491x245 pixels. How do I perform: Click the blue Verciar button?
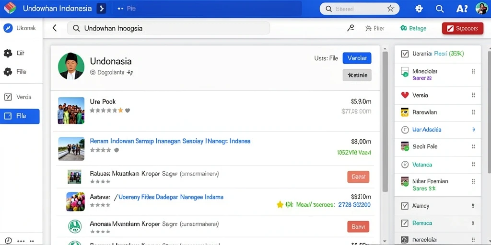click(357, 58)
